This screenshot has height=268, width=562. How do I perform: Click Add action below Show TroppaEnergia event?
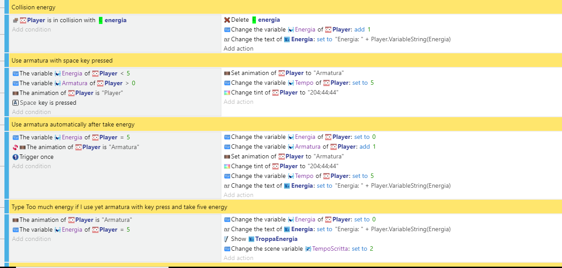[x=238, y=258]
